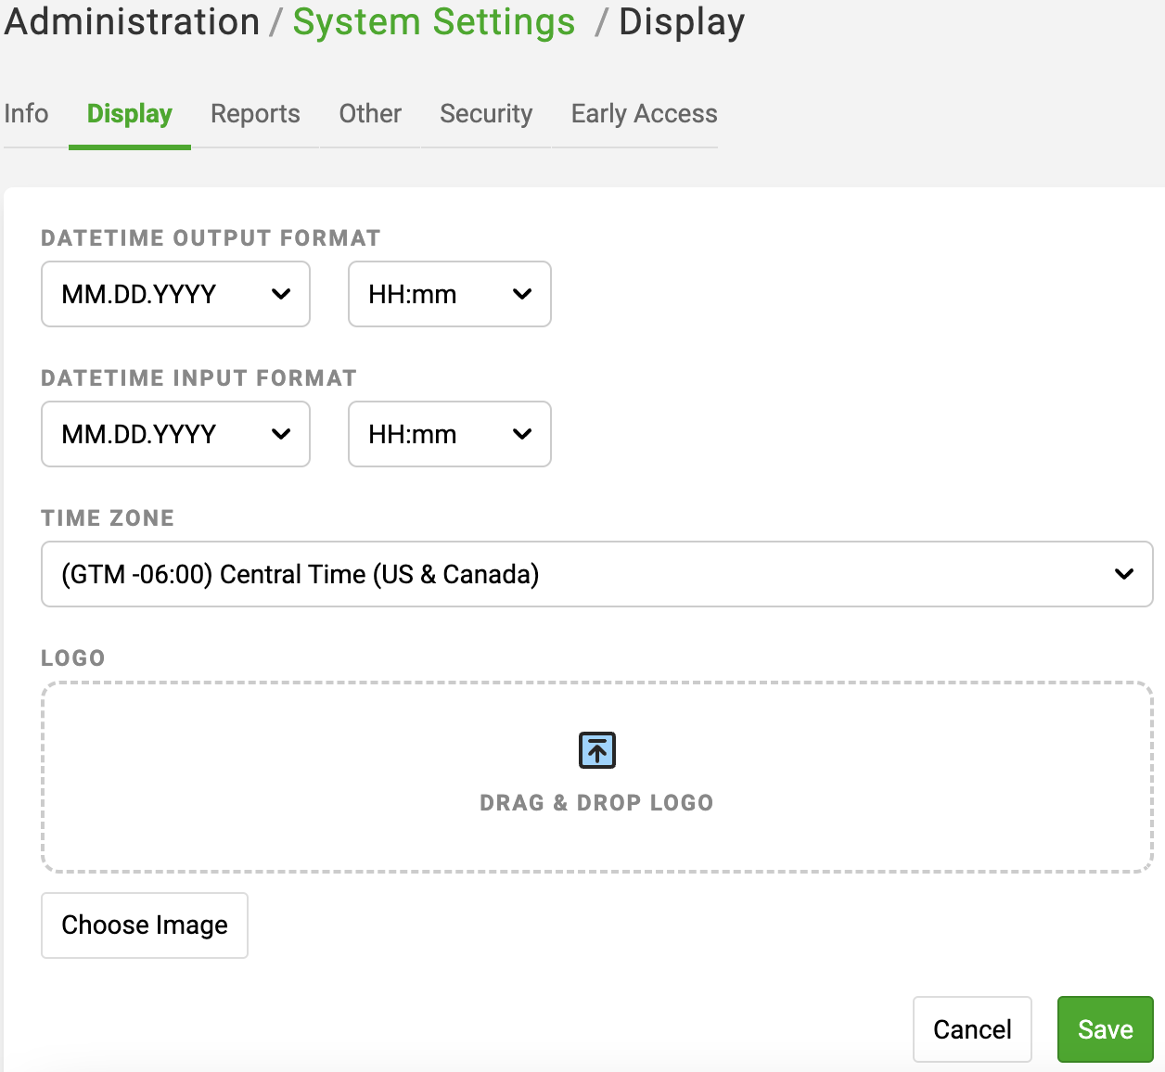The width and height of the screenshot is (1165, 1072).
Task: Click the System Settings breadcrumb link
Action: coord(434,22)
